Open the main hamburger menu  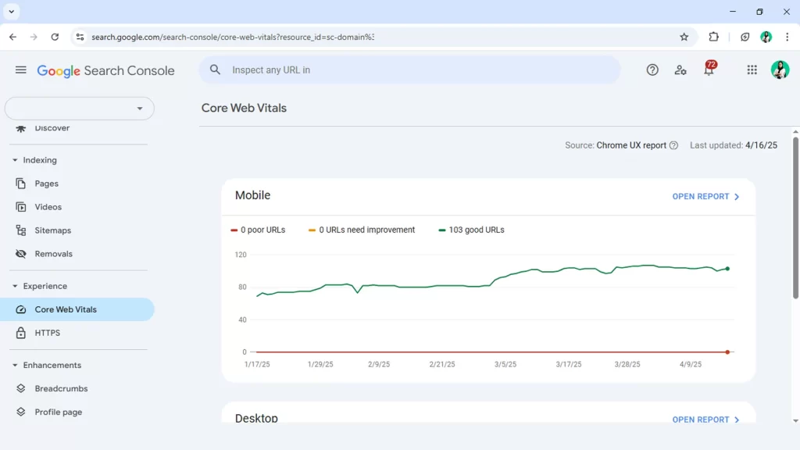pos(20,70)
